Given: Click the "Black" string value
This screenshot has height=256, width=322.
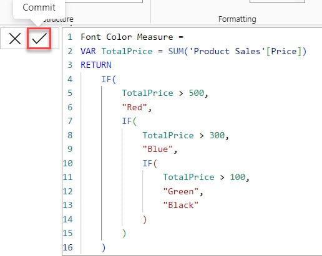Looking at the screenshot, I should [181, 205].
